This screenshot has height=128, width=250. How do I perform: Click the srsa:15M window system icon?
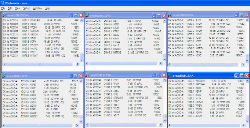(x=88, y=75)
